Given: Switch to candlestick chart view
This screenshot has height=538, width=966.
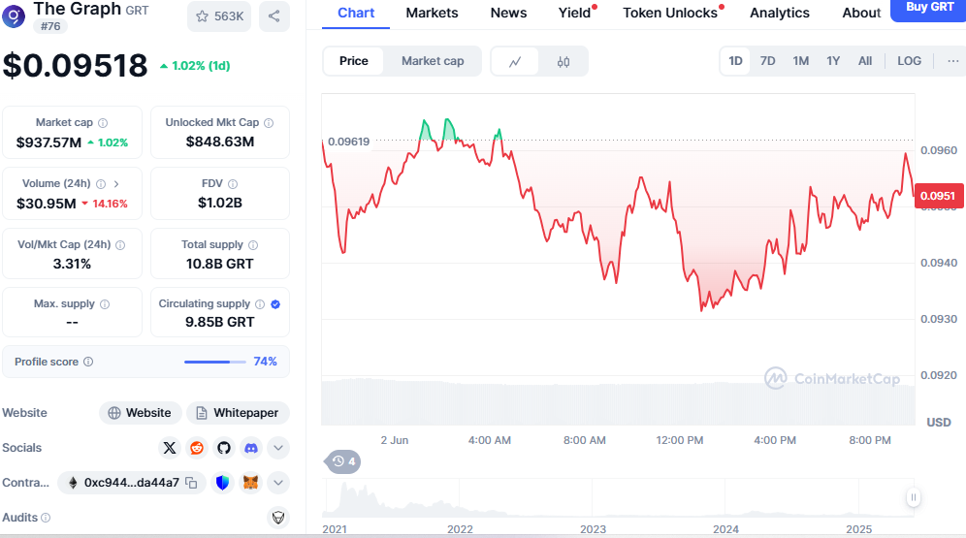Looking at the screenshot, I should 563,61.
